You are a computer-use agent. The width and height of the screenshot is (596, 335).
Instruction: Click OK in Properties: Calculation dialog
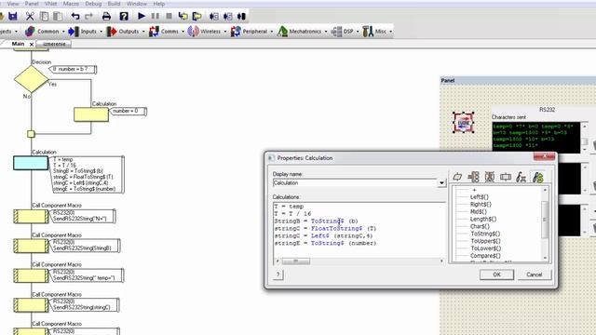coord(496,275)
